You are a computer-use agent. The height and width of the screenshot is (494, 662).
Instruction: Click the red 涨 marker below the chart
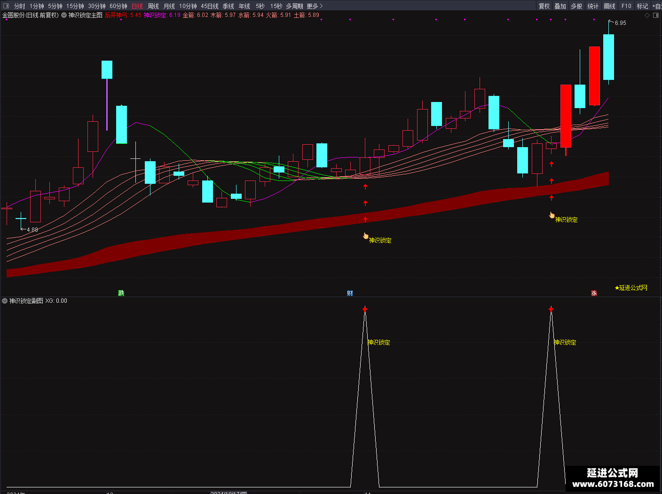pos(594,293)
